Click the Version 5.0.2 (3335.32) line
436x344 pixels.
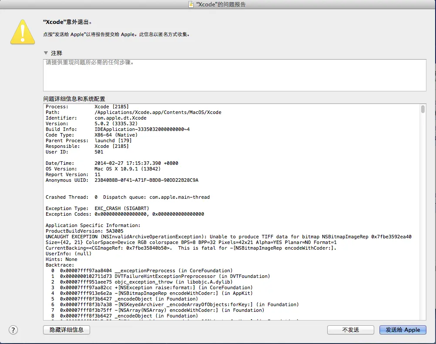click(91, 124)
